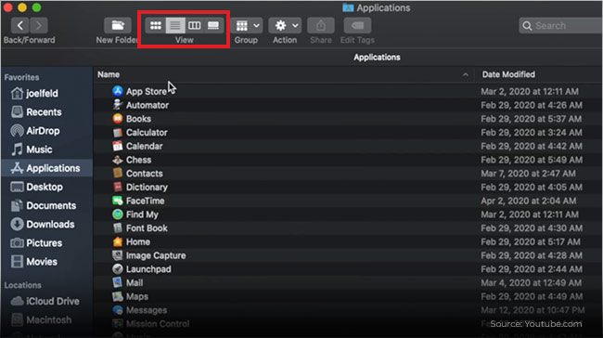603x338 pixels.
Task: Click the 'Launchpad' file name
Action: pyautogui.click(x=148, y=269)
